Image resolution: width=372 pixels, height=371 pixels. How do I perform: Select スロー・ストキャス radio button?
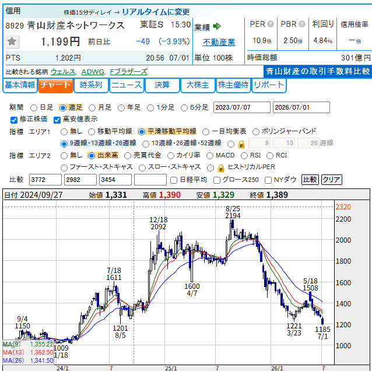(142, 168)
